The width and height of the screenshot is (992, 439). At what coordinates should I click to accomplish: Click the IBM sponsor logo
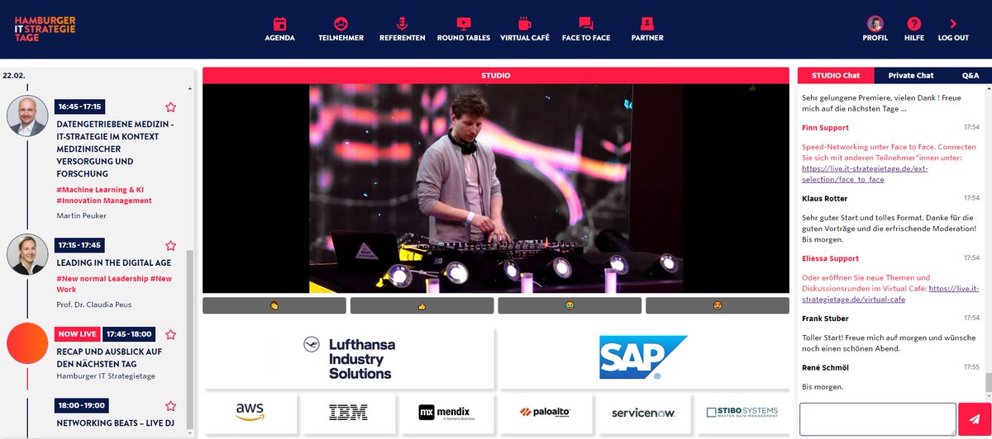[348, 413]
